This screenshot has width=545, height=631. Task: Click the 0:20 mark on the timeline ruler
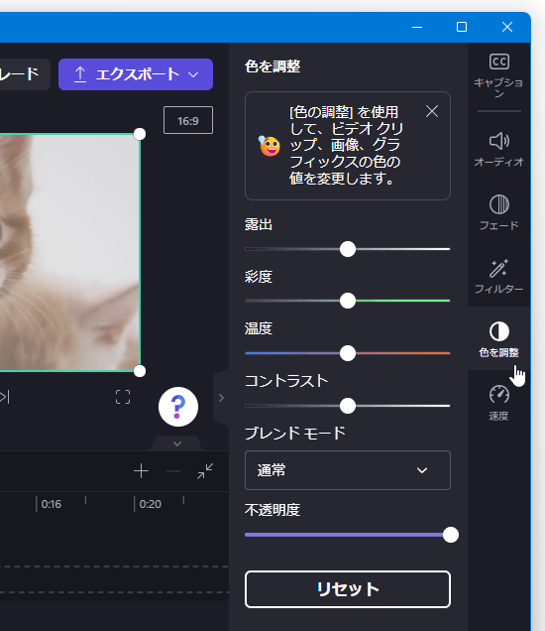(x=150, y=504)
